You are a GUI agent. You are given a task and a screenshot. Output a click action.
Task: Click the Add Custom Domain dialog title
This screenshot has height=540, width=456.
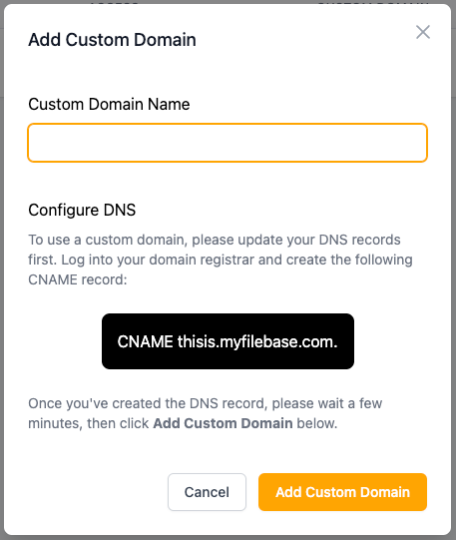tap(112, 40)
